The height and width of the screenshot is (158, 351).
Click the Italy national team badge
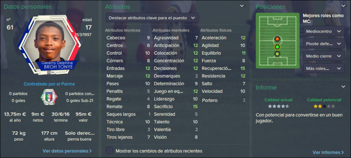[49, 97]
